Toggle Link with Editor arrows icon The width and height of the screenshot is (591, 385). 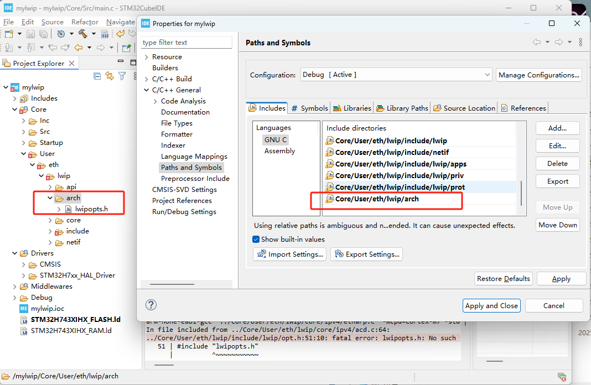click(x=110, y=76)
